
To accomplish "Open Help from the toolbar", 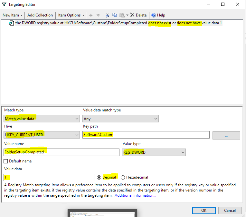I will pyautogui.click(x=158, y=15).
